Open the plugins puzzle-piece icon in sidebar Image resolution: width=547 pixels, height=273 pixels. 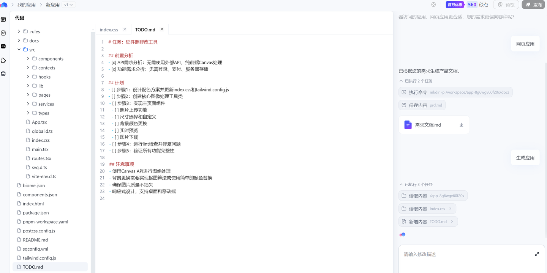pyautogui.click(x=3, y=60)
